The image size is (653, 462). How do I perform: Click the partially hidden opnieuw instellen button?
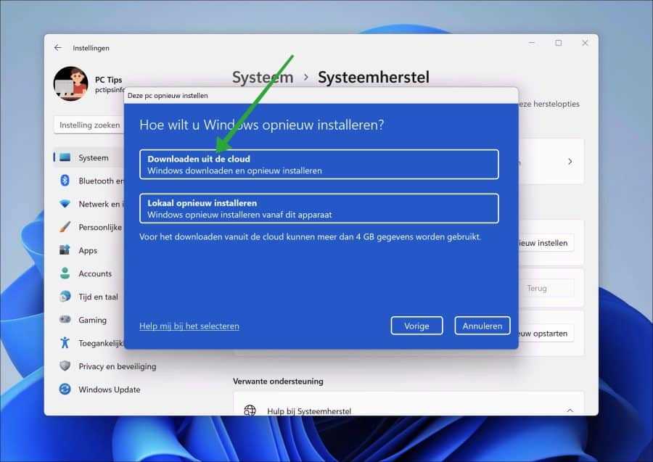pos(546,243)
